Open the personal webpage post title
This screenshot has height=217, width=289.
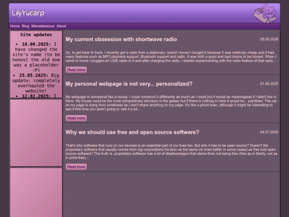click(129, 84)
